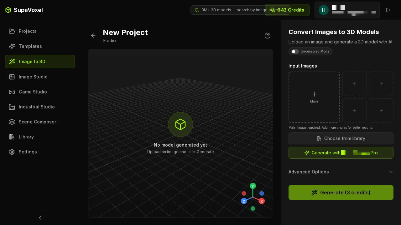The width and height of the screenshot is (401, 225).
Task: Click the red X axis on the gizmo
Action: click(x=262, y=201)
